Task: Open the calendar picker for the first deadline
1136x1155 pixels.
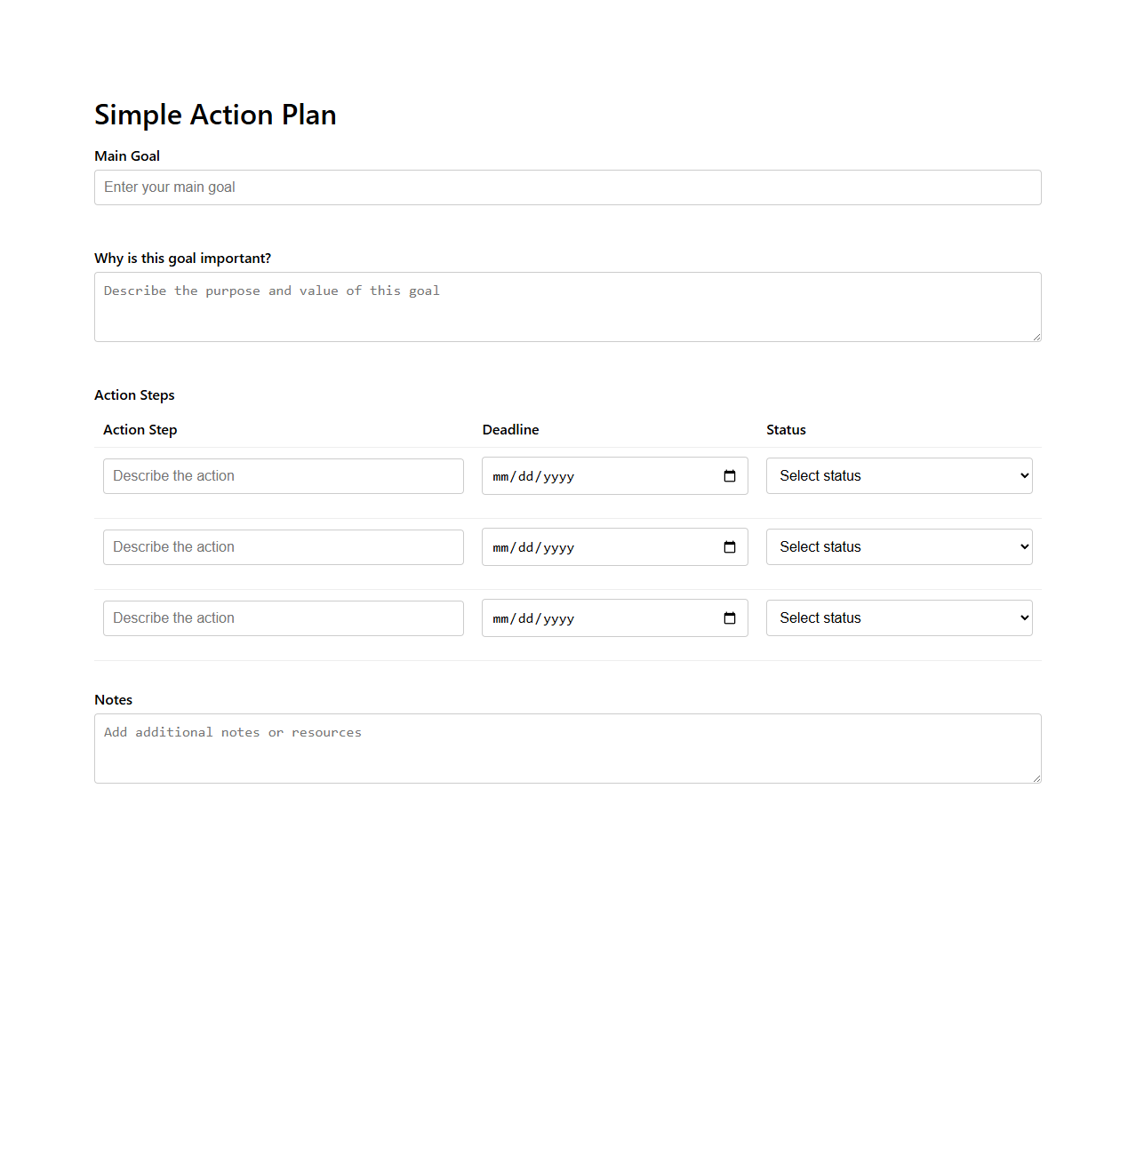Action: coord(729,476)
